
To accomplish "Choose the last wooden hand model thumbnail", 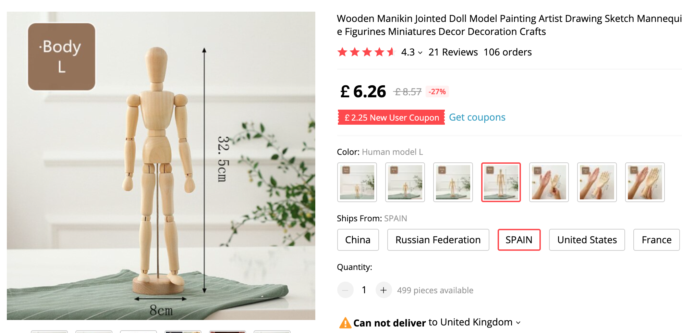I will (x=645, y=182).
